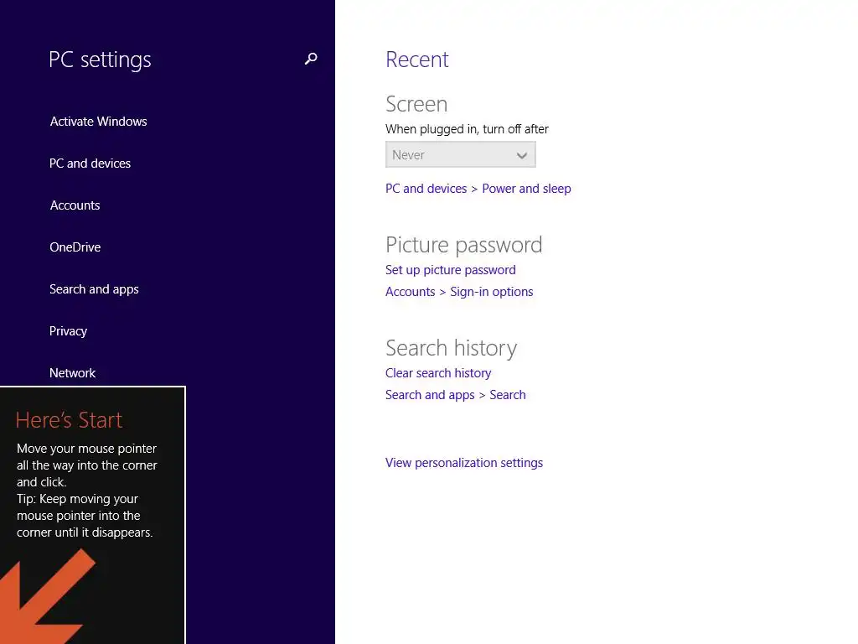858x644 pixels.
Task: Click the Accounts breadcrumb under Picture password
Action: [410, 292]
